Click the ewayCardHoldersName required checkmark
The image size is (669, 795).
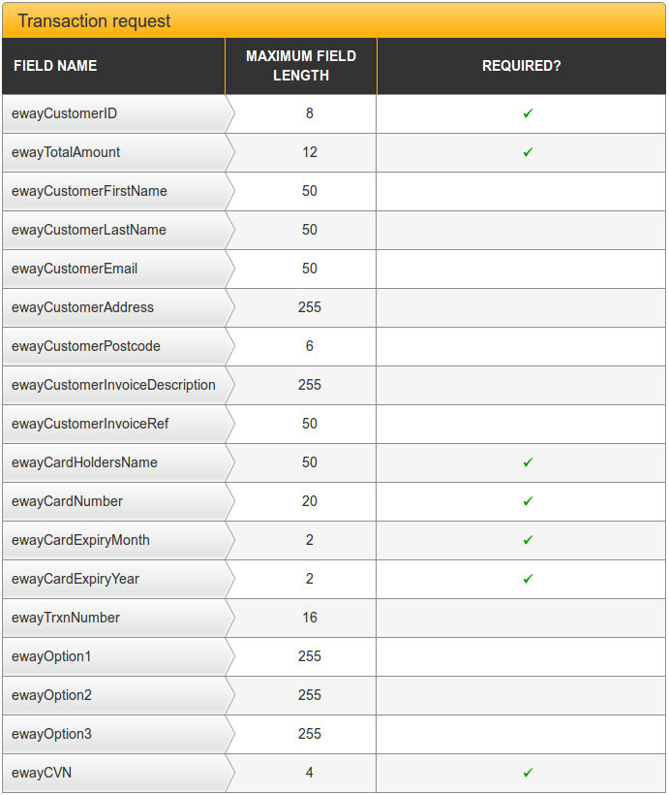528,462
